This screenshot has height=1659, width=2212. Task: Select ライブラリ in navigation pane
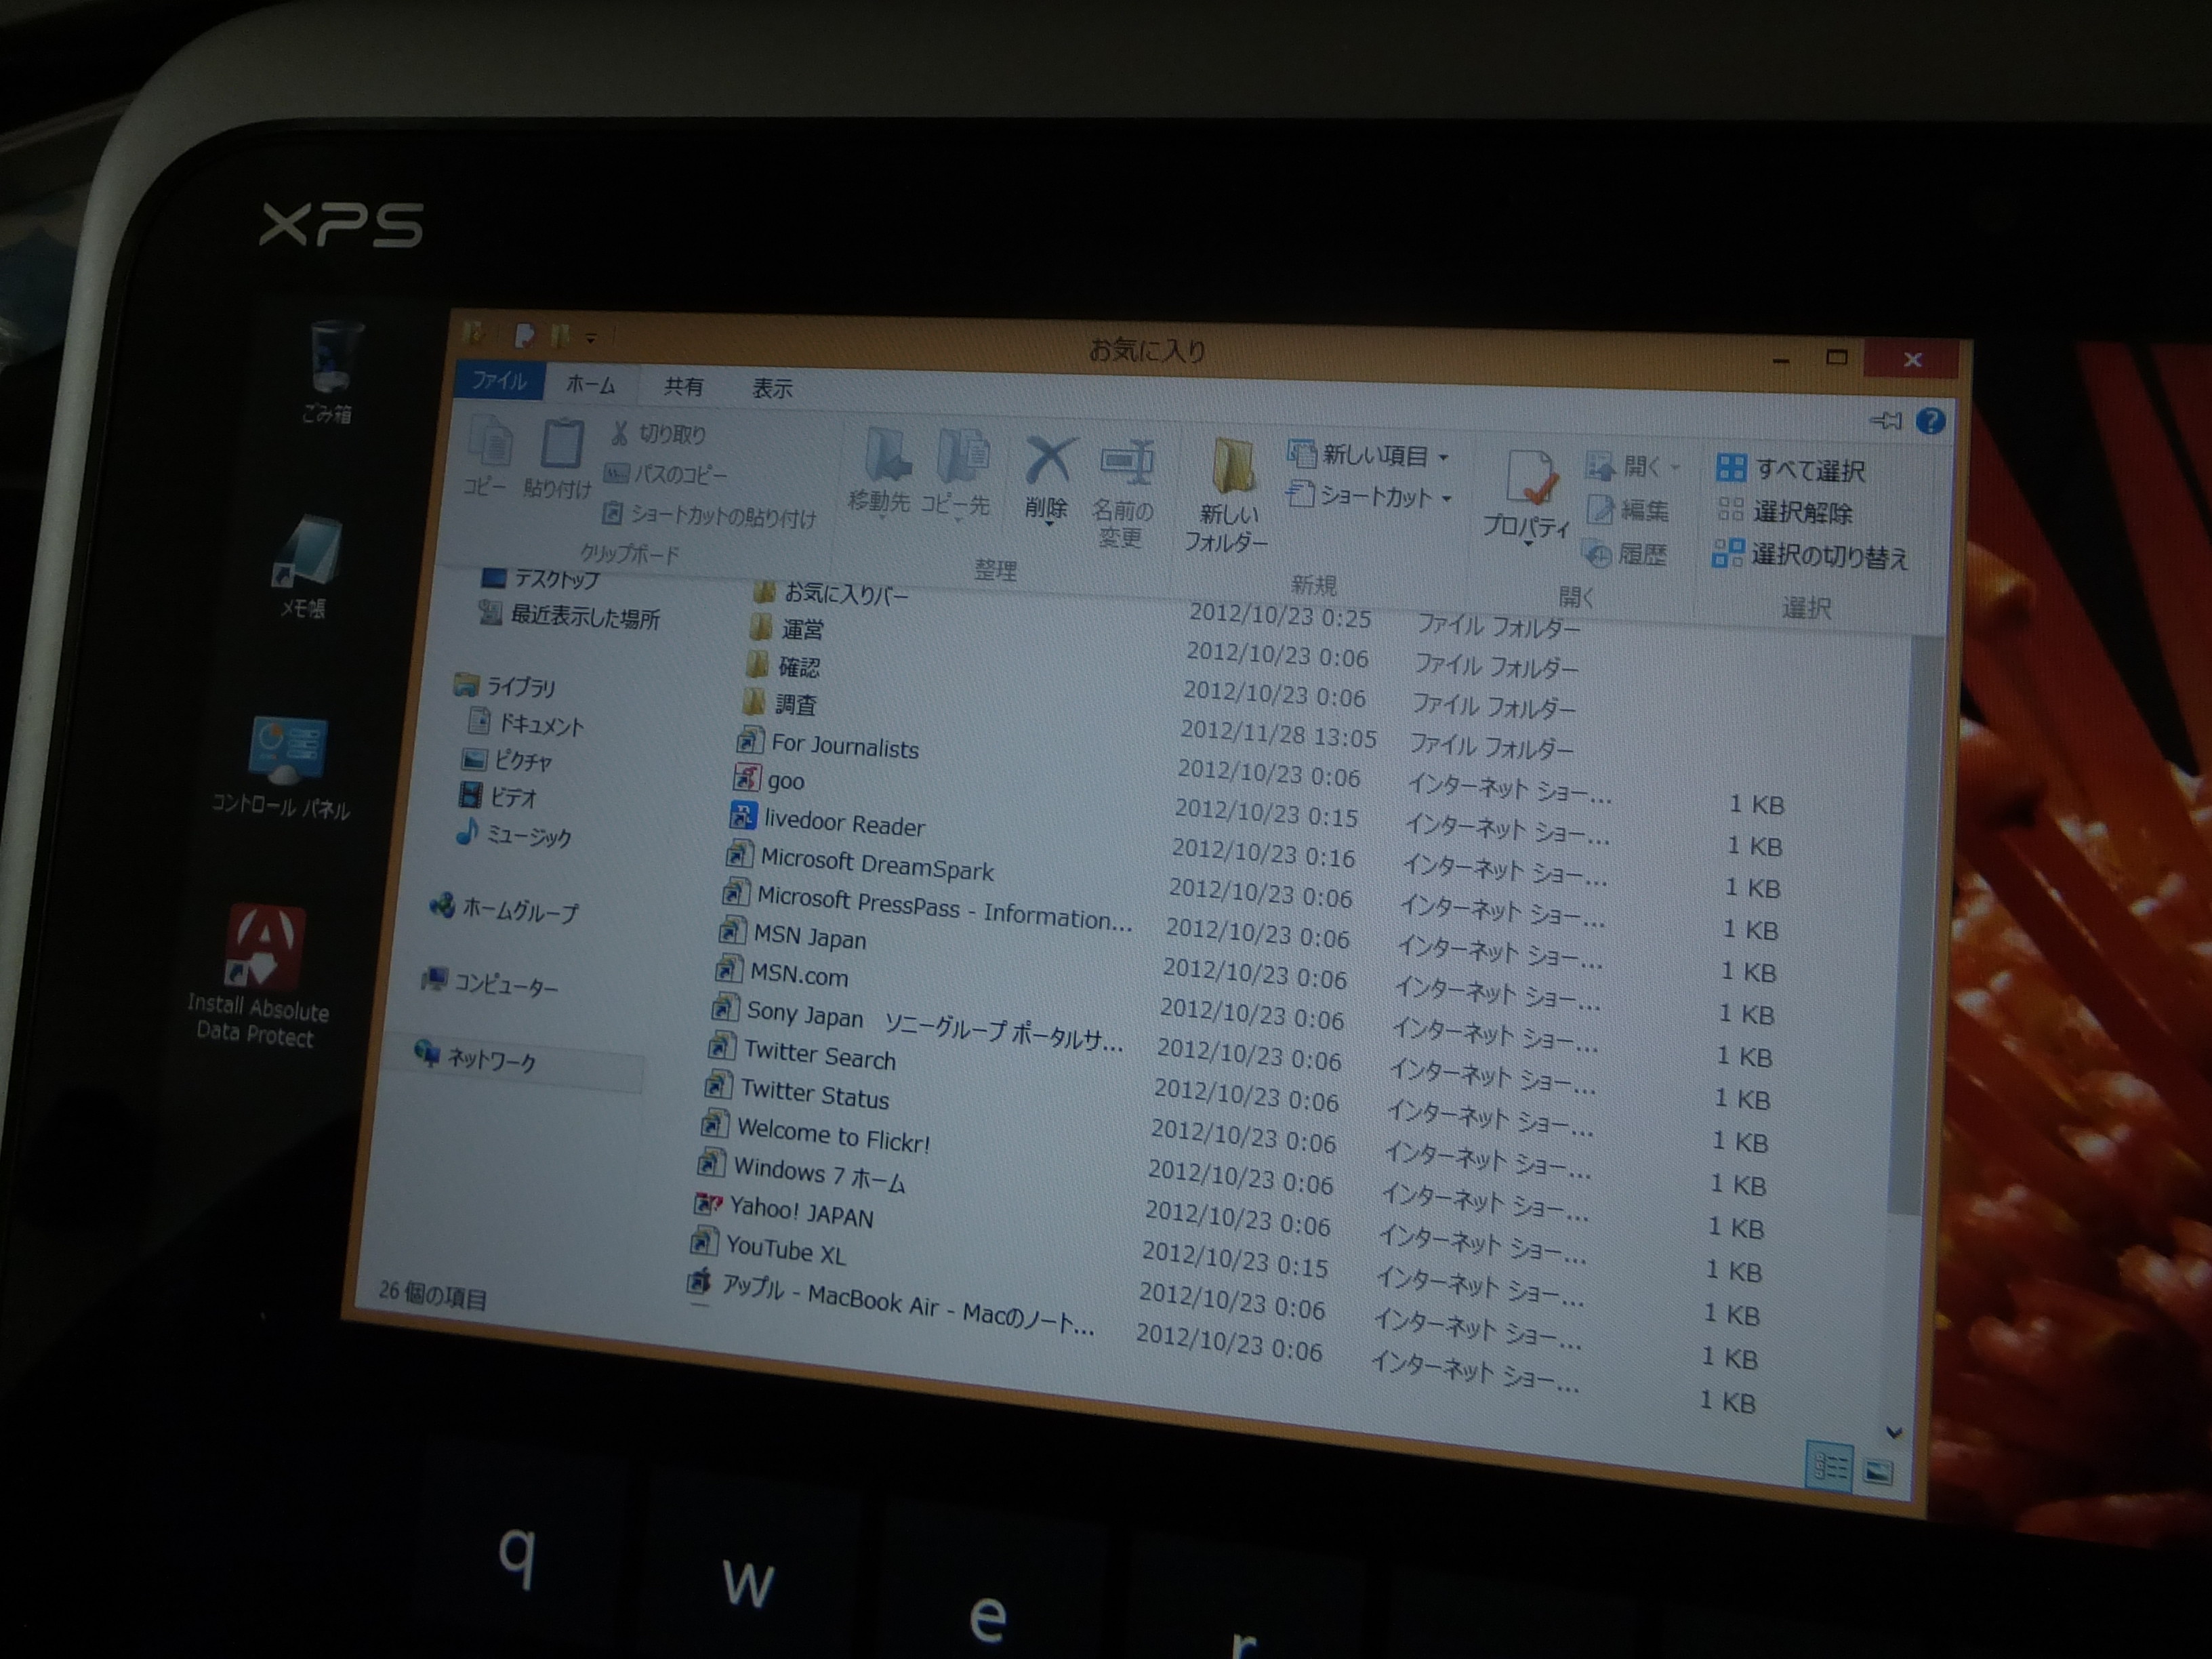pyautogui.click(x=505, y=686)
